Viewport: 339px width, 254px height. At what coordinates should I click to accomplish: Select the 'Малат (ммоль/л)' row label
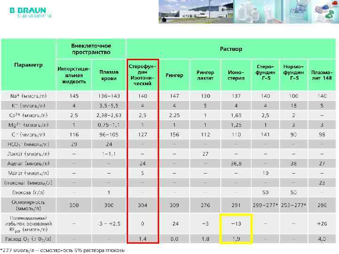click(28, 173)
